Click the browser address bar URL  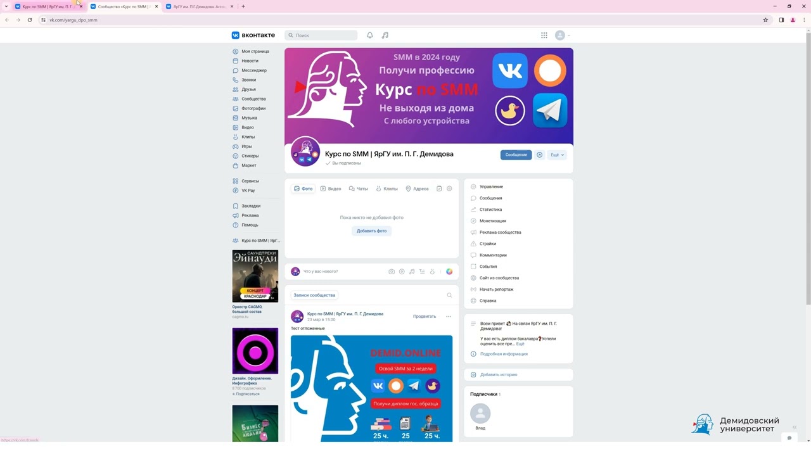coord(73,20)
